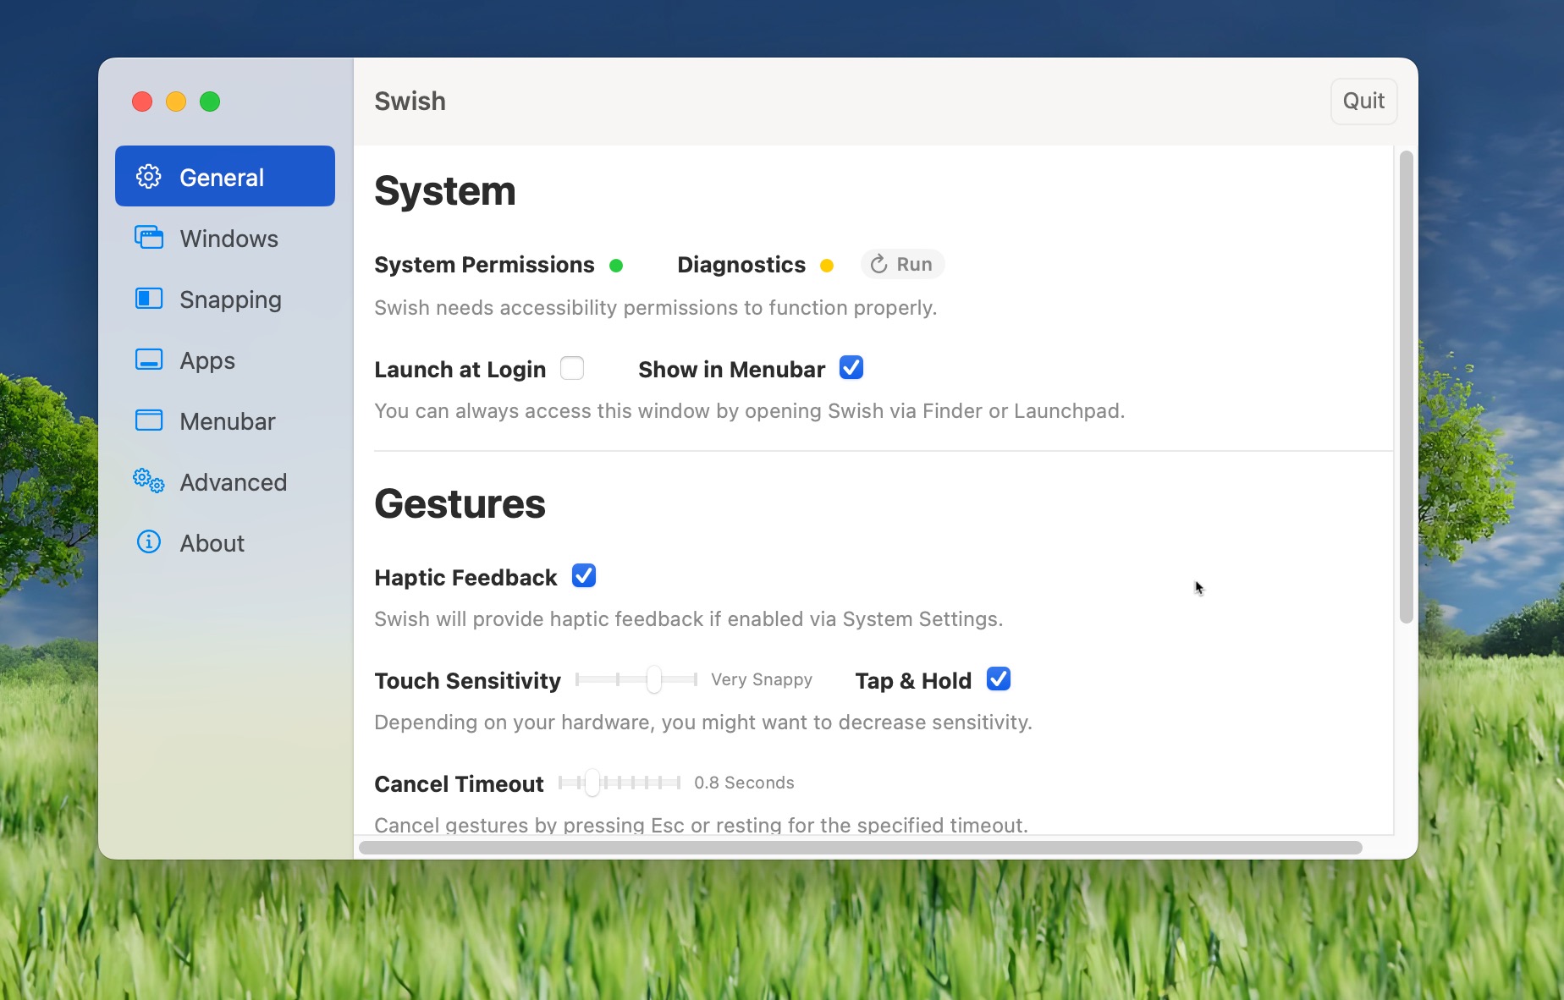This screenshot has width=1564, height=1000.
Task: Click the Snapping icon in sidebar
Action: coord(149,299)
